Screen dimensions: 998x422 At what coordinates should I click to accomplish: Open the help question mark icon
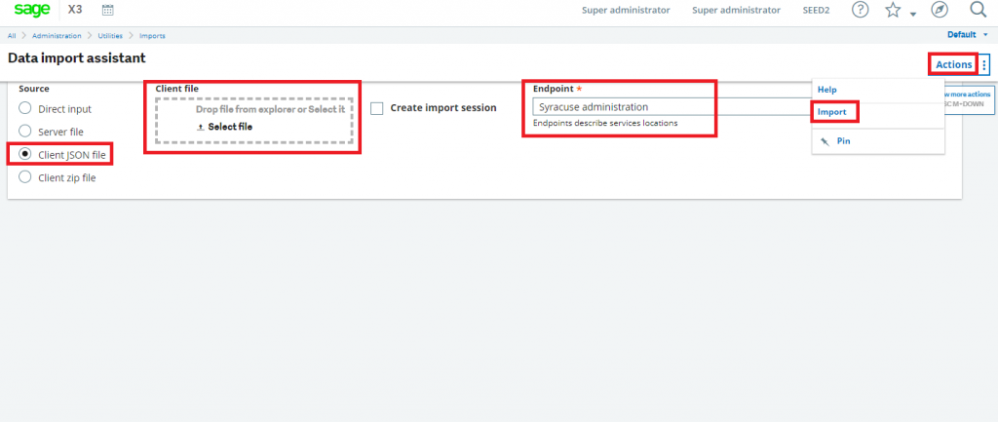(x=860, y=10)
